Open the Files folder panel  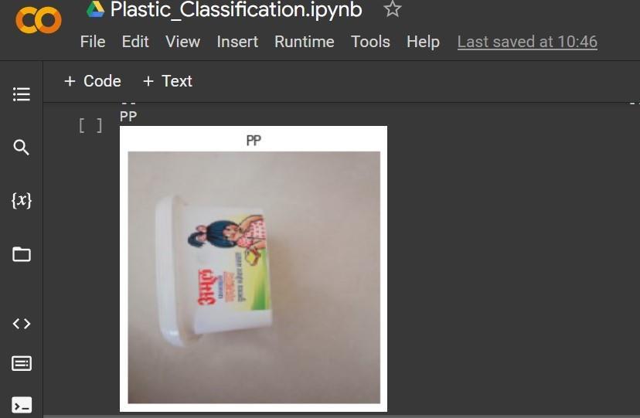tap(21, 254)
